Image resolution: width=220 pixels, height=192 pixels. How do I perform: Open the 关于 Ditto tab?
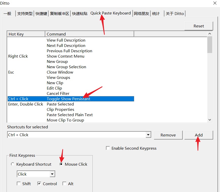(x=175, y=14)
